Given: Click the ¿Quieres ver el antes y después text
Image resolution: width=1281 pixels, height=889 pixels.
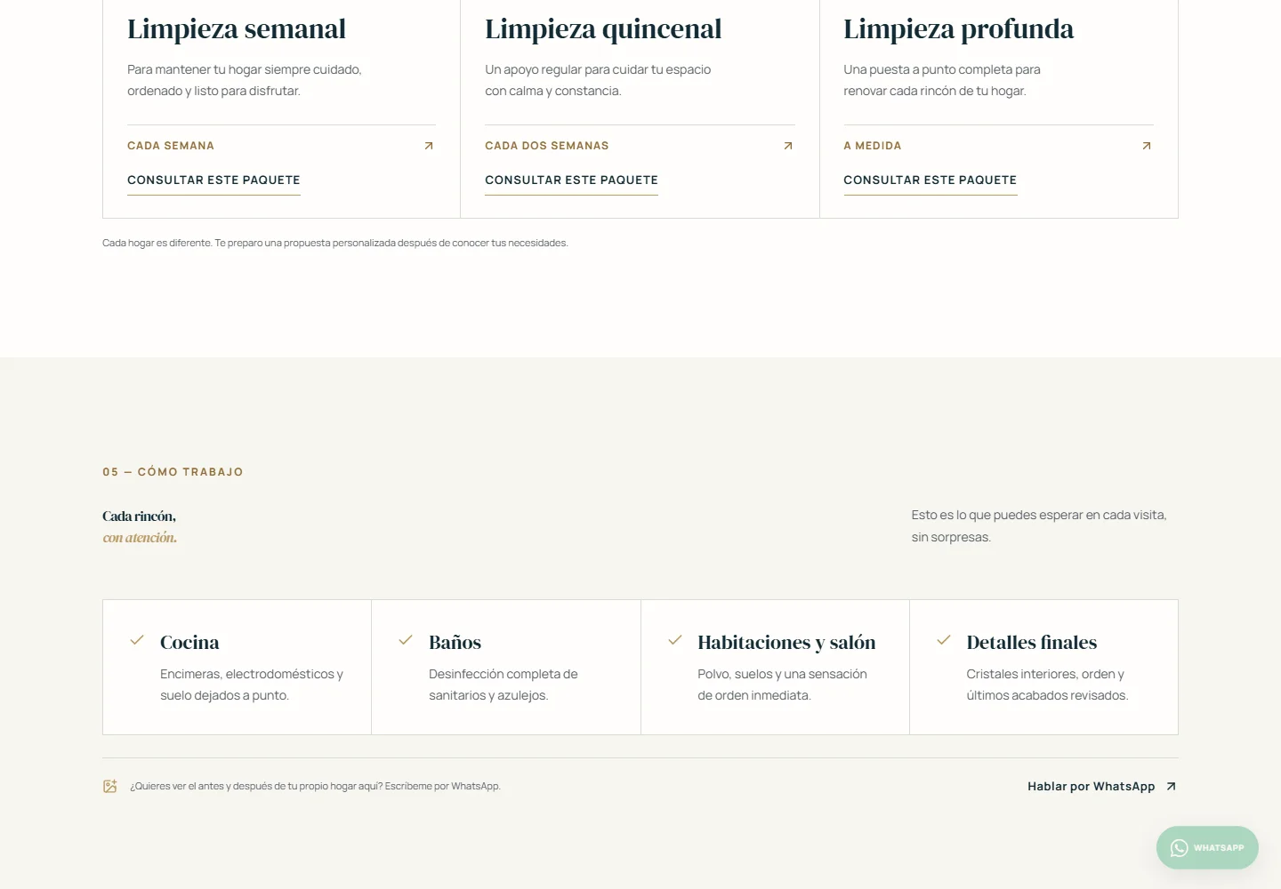Looking at the screenshot, I should pos(315,786).
